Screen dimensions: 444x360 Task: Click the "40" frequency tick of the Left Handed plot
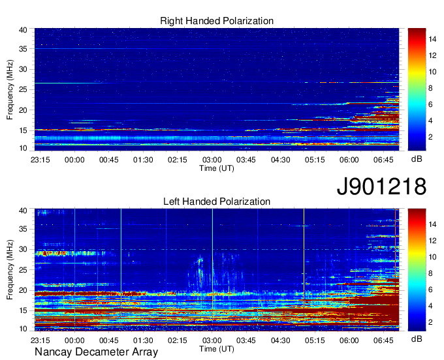(23, 211)
